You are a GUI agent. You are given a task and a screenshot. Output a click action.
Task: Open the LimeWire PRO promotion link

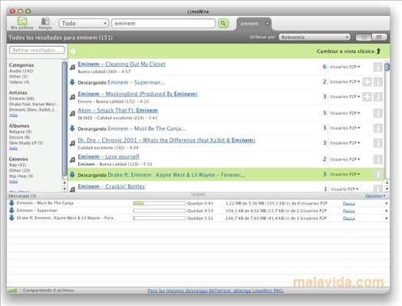(x=216, y=291)
